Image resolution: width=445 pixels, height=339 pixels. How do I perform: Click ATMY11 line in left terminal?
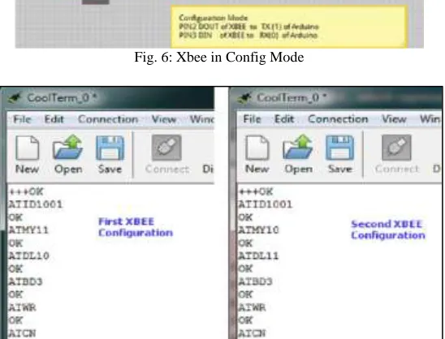coord(28,230)
